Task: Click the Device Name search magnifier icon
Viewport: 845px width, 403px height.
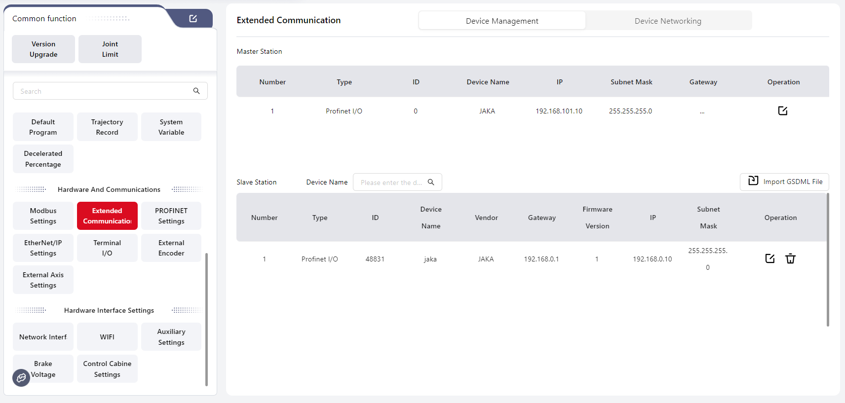Action: point(431,182)
